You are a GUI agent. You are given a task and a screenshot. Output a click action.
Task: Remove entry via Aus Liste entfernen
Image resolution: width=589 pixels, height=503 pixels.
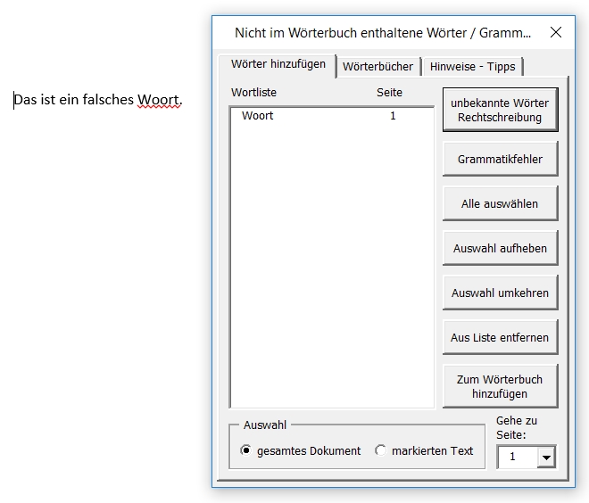coord(500,337)
